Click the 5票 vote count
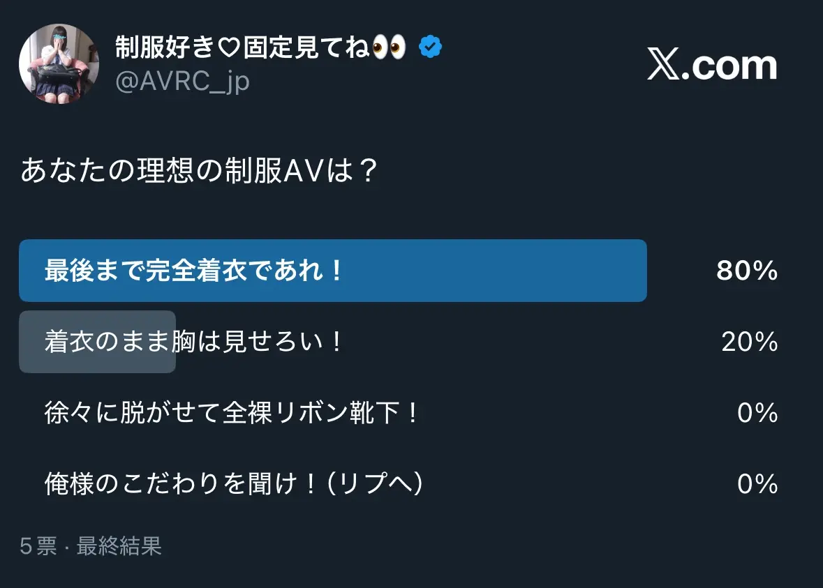Screen dimensions: 823x588 [38, 546]
